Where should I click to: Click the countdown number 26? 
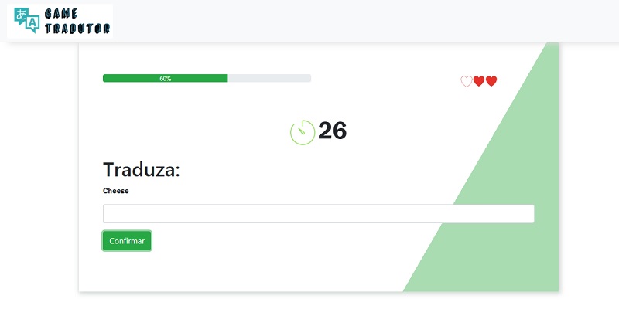tap(332, 131)
